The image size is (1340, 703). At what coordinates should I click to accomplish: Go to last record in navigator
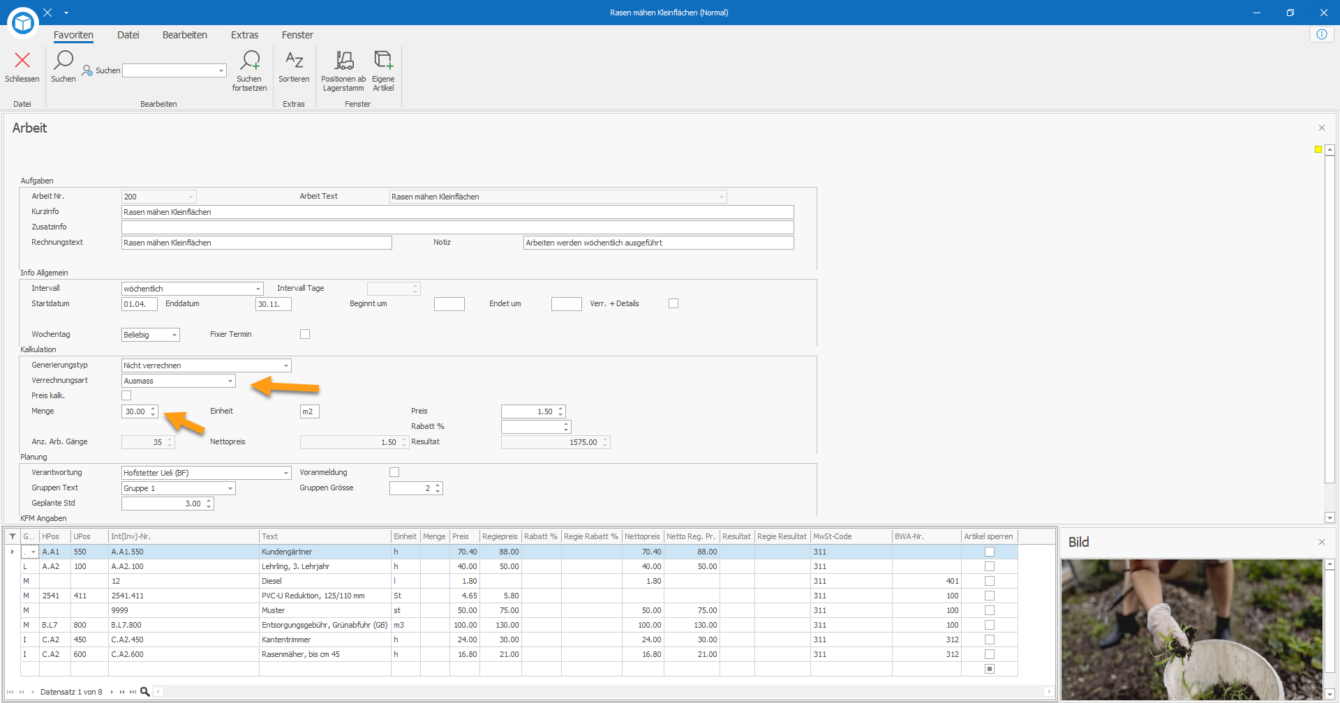[133, 692]
